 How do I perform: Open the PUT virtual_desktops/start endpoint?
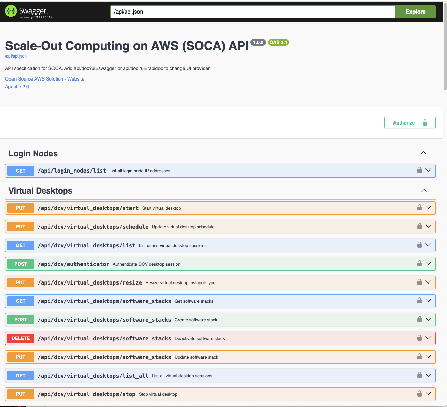click(88, 208)
